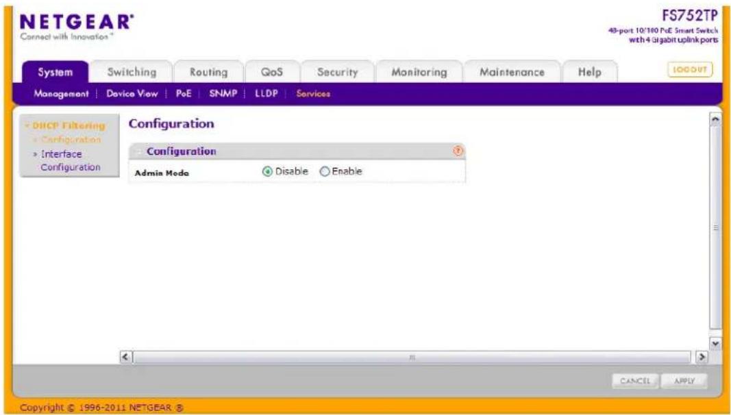Click the LOGOUT button

pos(690,69)
